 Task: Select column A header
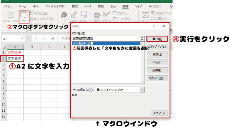pos(15,47)
